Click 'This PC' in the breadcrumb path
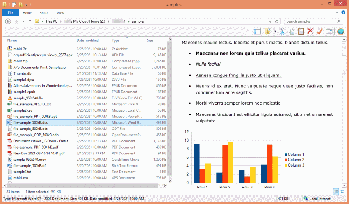 click(x=52, y=21)
